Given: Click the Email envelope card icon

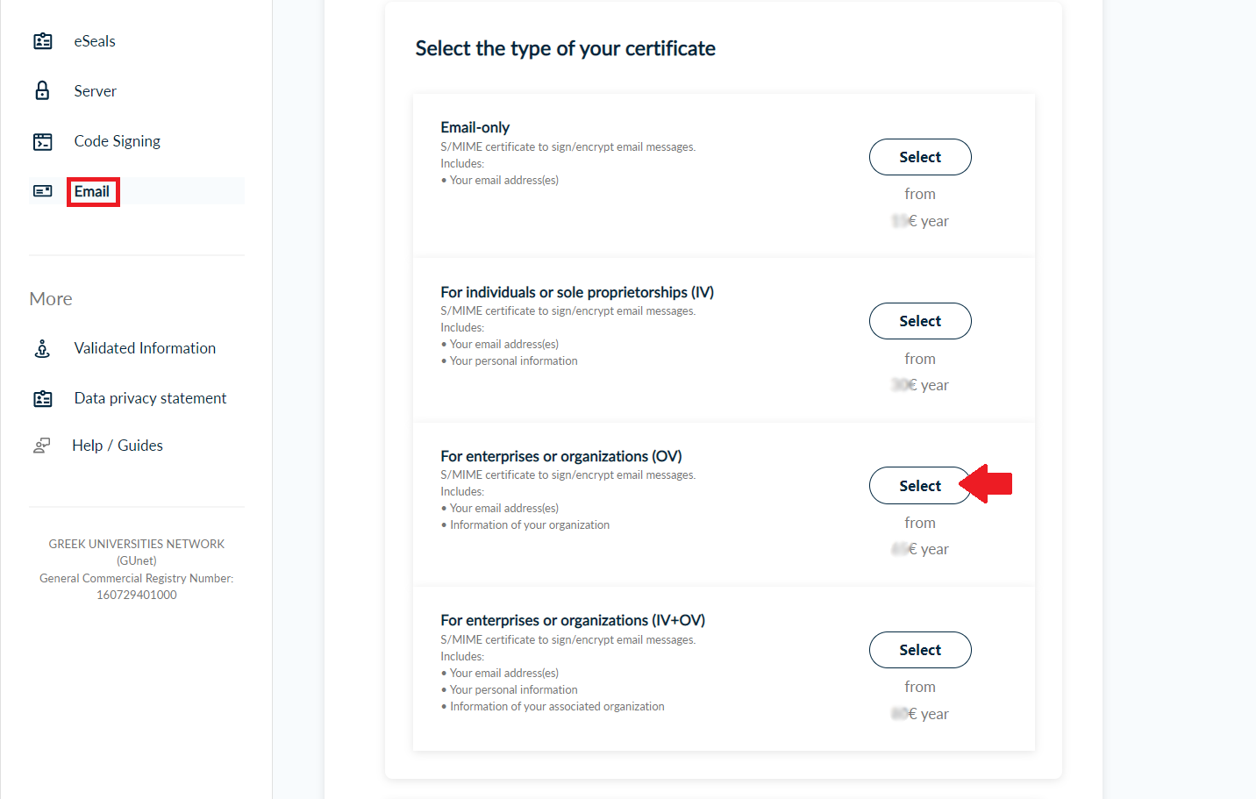Looking at the screenshot, I should [42, 191].
